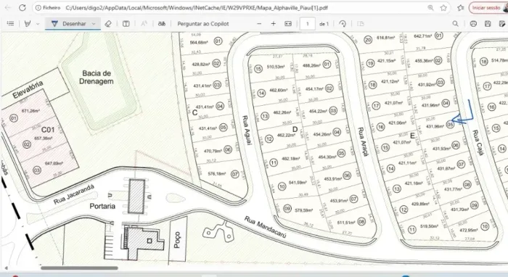Click Perguntar ao Copilot
The width and height of the screenshot is (508, 277).
click(x=203, y=24)
